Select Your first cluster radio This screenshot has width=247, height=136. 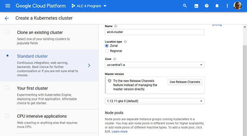tap(7, 88)
